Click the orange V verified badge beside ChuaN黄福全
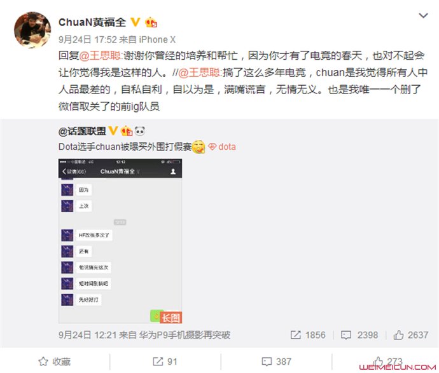 coord(136,22)
